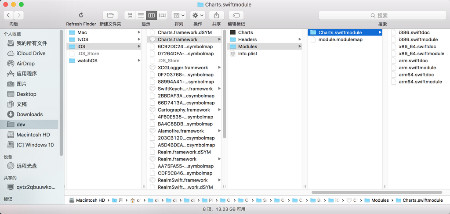Select Realm.framework.dSYM file
The image size is (450, 214).
click(x=184, y=152)
